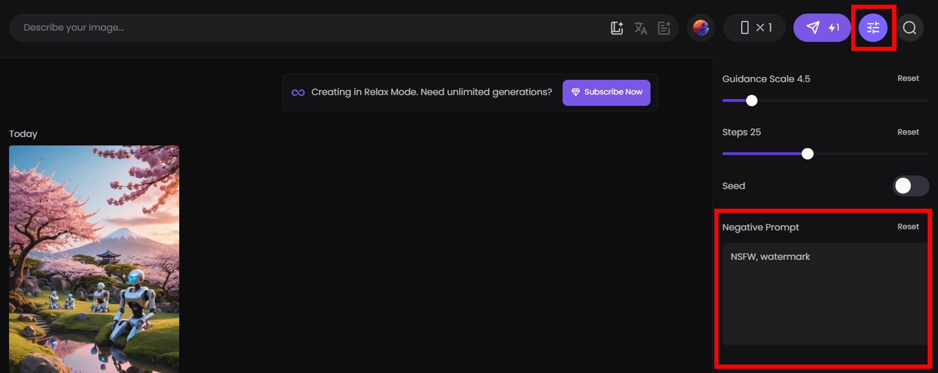The image size is (938, 373).
Task: Click the search magnifier icon
Action: coord(909,28)
